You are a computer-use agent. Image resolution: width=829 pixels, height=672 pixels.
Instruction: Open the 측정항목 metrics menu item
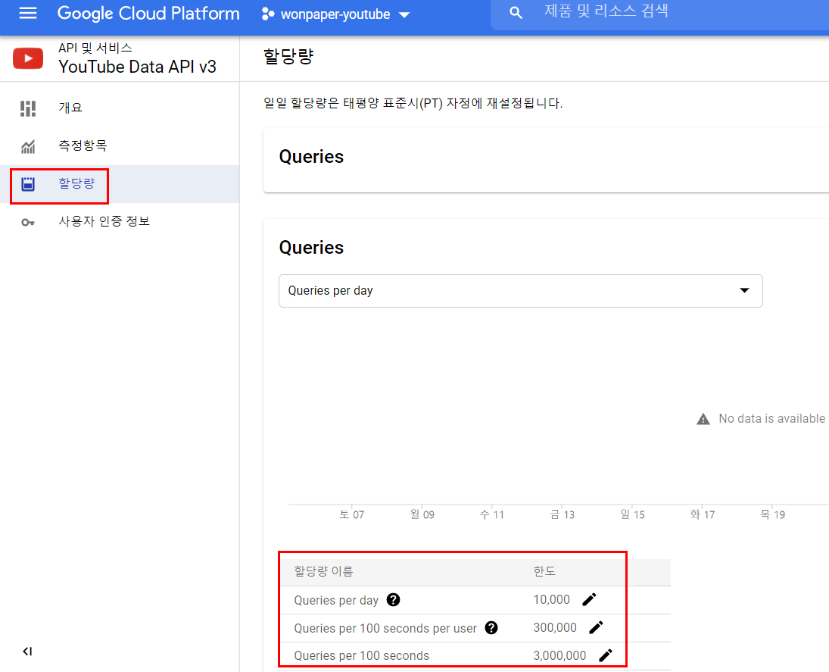pyautogui.click(x=120, y=146)
